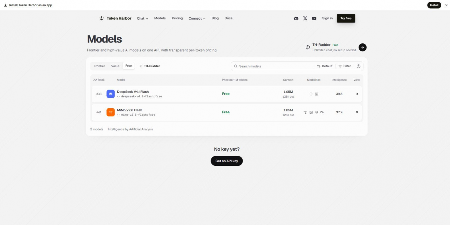450x225 pixels.
Task: Dismiss the install app banner
Action: pyautogui.click(x=447, y=5)
